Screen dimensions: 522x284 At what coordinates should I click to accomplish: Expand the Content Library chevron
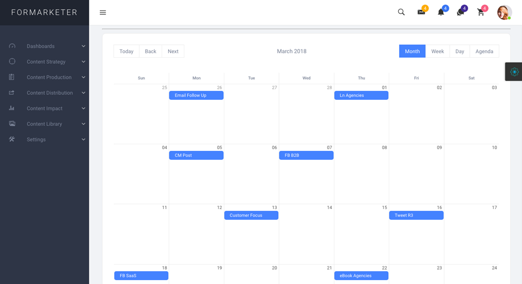pos(83,124)
